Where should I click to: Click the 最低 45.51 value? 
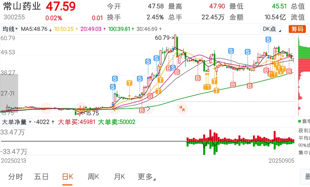click(279, 6)
